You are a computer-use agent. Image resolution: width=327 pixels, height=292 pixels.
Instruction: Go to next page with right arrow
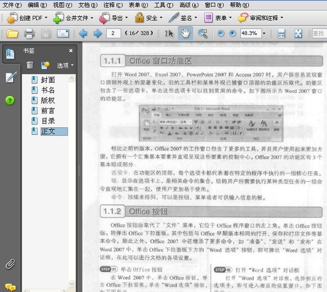tap(98, 34)
